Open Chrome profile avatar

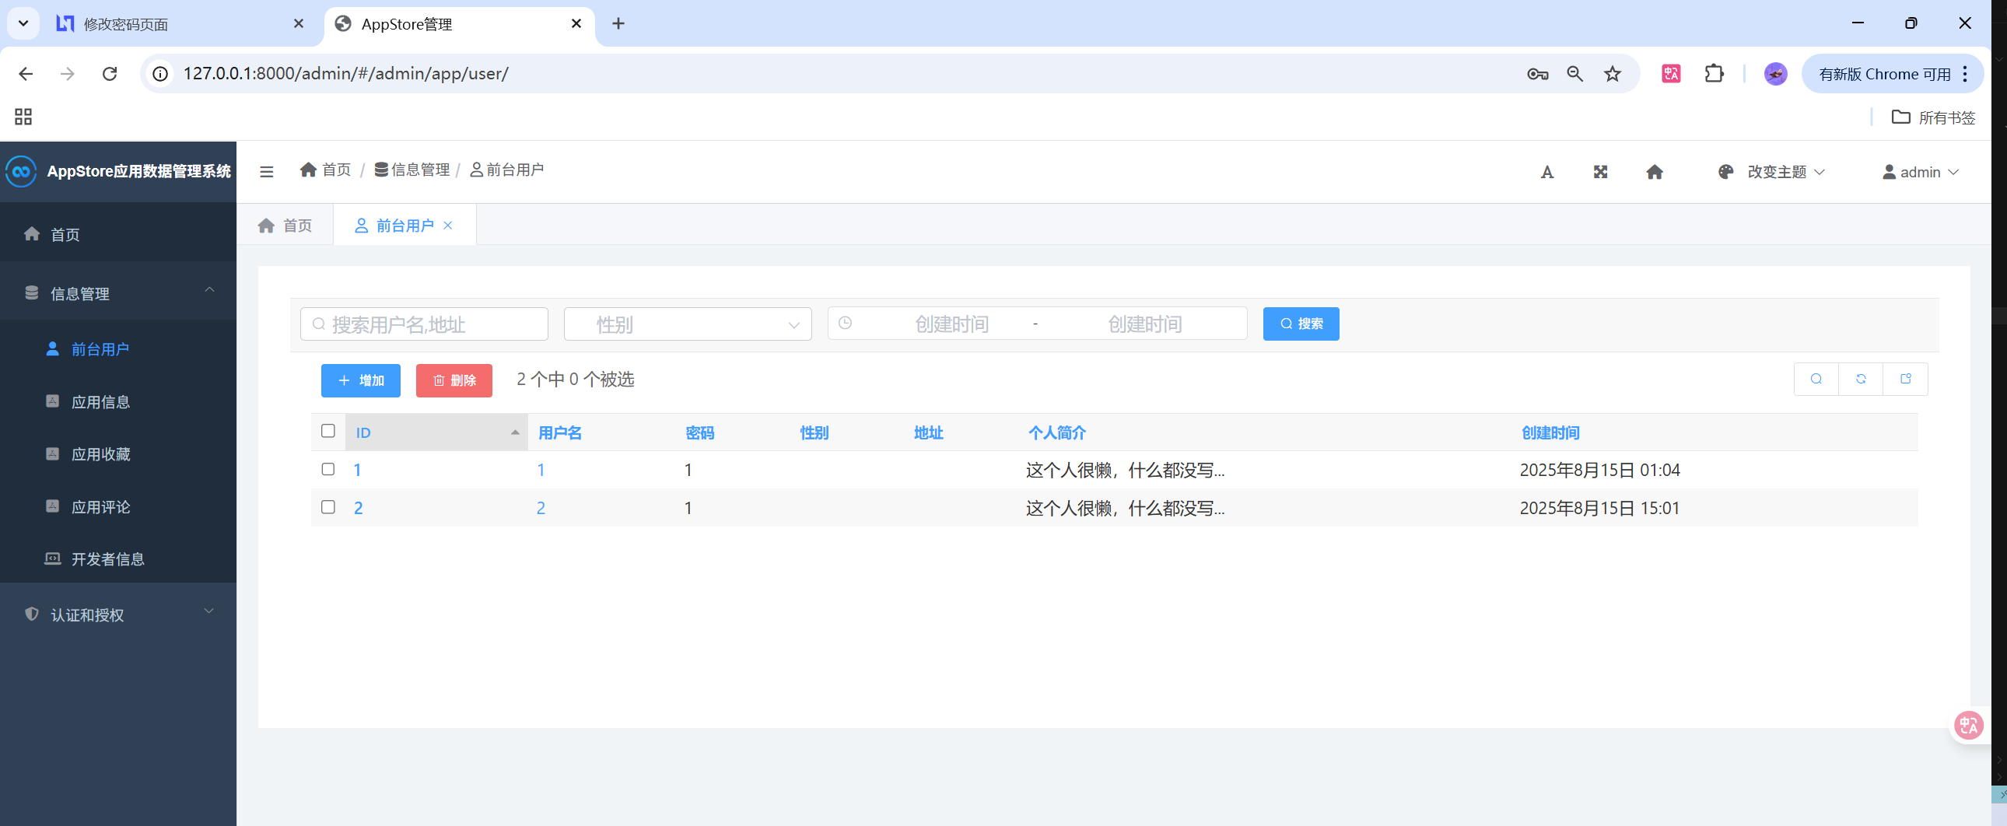click(1776, 74)
